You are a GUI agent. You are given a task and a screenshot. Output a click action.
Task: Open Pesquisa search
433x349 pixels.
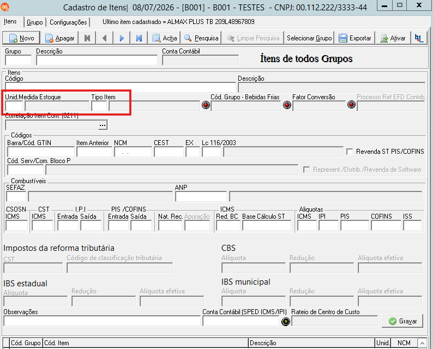pos(201,38)
